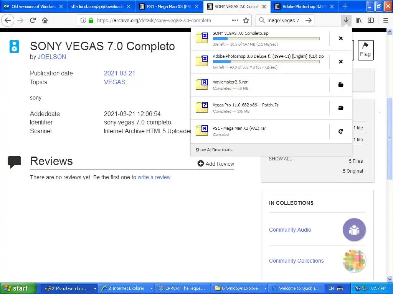Click the audio item icon beside the title
This screenshot has width=393, height=294.
[14, 46]
